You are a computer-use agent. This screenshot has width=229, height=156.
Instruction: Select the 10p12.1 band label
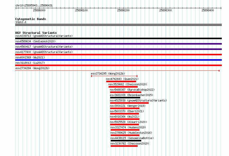click(21, 22)
